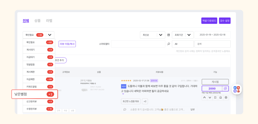Switch to the 라벨 tab
The height and width of the screenshot is (124, 258).
click(49, 21)
